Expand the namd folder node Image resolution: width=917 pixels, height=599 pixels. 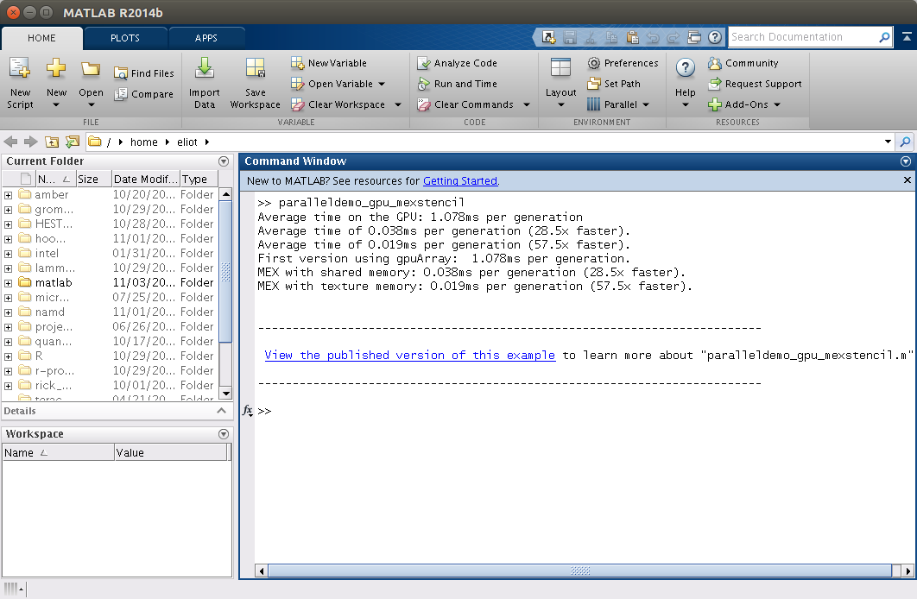coord(8,312)
